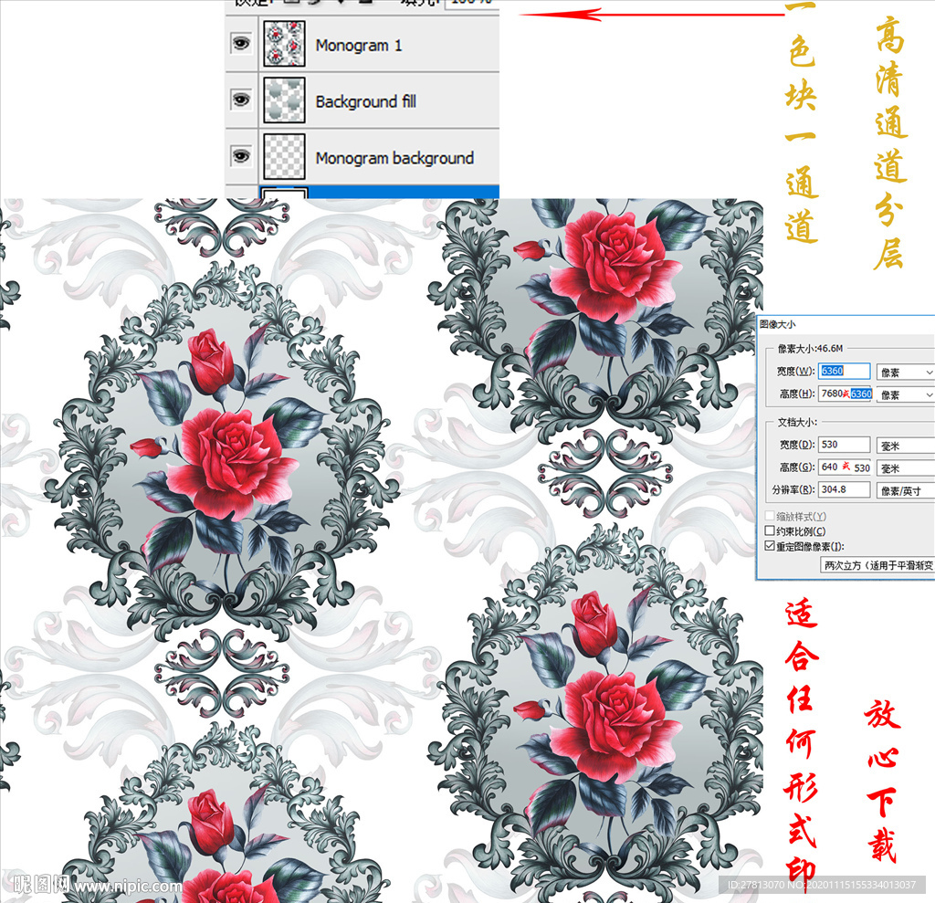Click the 高度(H) label

(796, 394)
